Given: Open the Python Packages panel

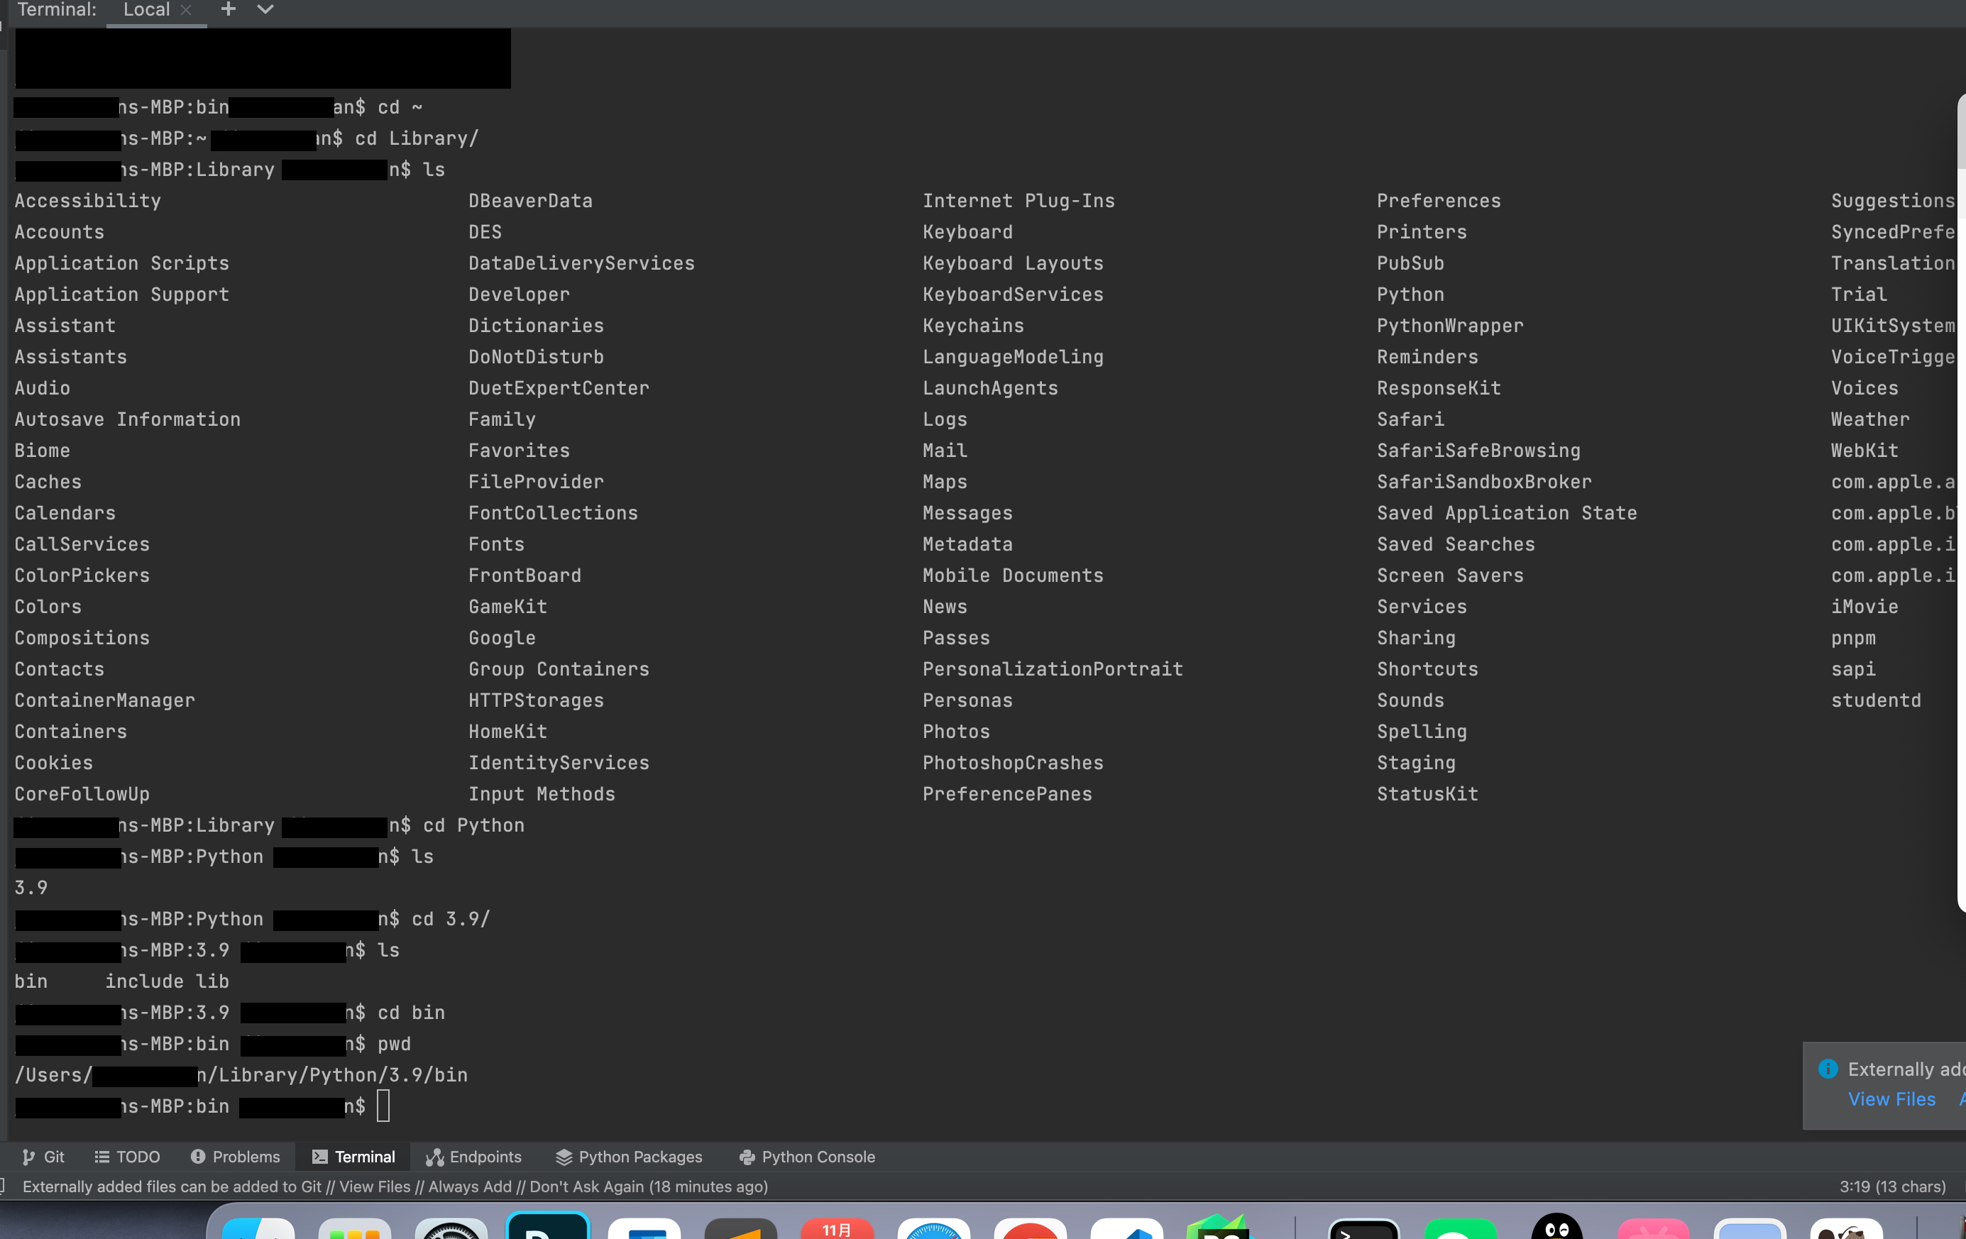Looking at the screenshot, I should [x=629, y=1157].
